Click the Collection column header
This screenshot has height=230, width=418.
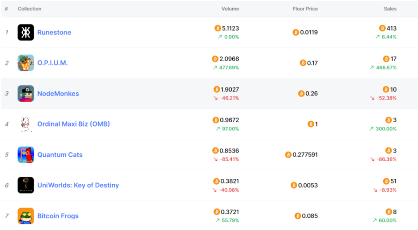pos(30,9)
